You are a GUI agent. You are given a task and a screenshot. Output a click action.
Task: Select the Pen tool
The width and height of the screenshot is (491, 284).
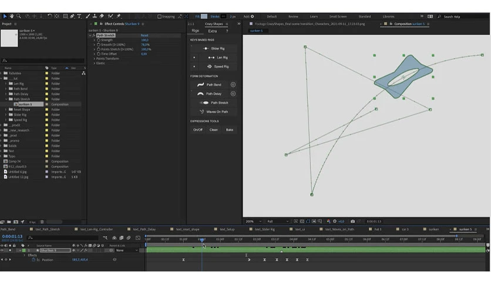click(72, 16)
